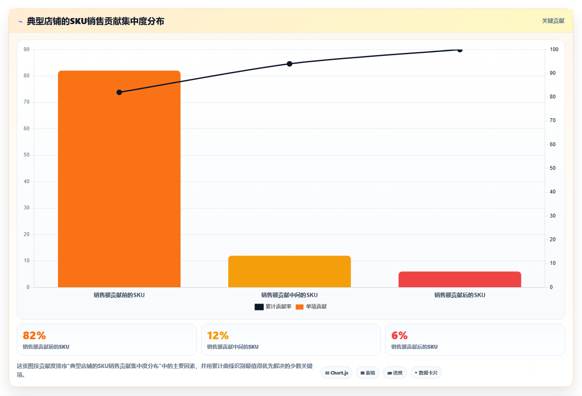This screenshot has height=396, width=582.
Task: Open the 82% stat card
Action: [107, 340]
